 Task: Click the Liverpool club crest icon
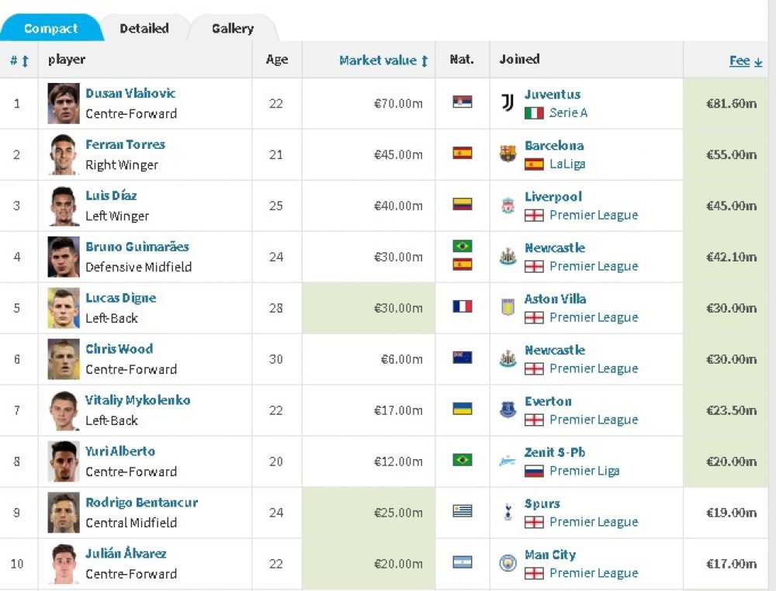[508, 206]
